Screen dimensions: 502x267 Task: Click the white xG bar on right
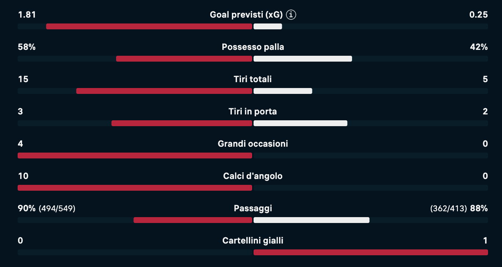pyautogui.click(x=268, y=26)
